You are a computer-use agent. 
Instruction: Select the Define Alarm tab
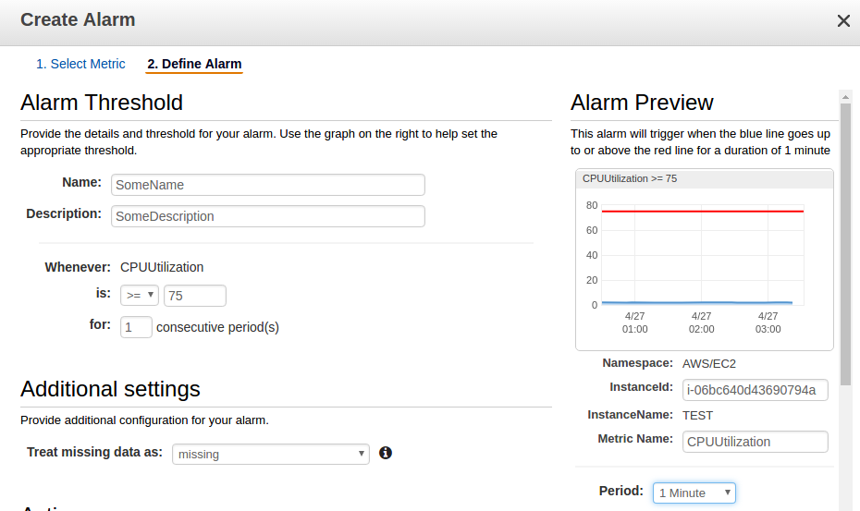[x=194, y=64]
